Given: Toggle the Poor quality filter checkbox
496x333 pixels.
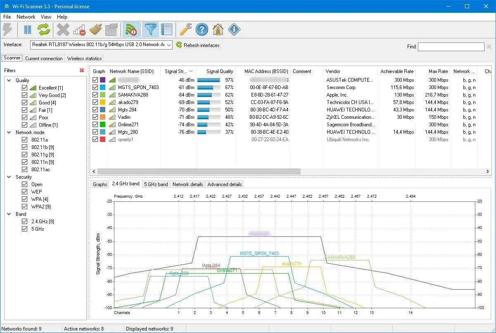Looking at the screenshot, I should [x=25, y=118].
